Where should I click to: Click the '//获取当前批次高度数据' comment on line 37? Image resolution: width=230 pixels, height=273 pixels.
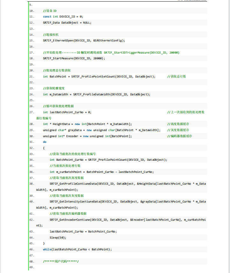coord(67,178)
